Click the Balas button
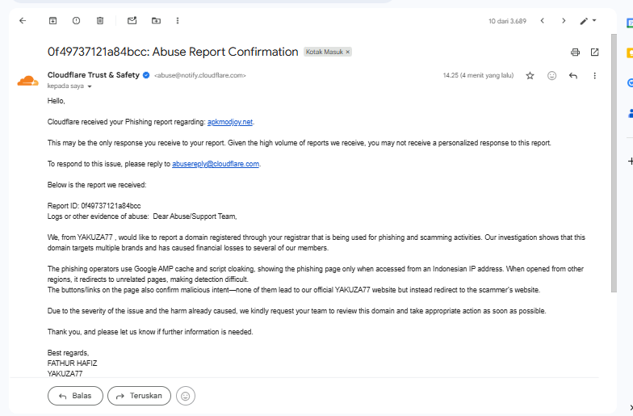Viewport: 633px width, 416px height. pos(76,396)
